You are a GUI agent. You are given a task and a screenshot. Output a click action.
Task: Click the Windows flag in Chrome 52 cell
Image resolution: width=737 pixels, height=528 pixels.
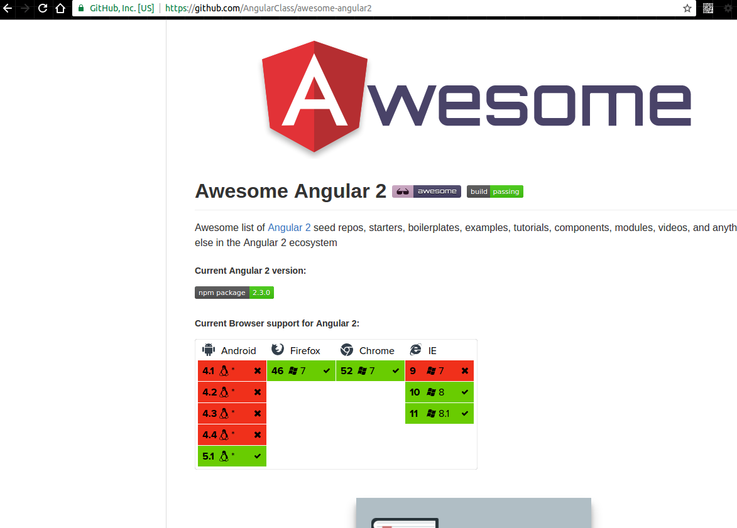pyautogui.click(x=362, y=370)
